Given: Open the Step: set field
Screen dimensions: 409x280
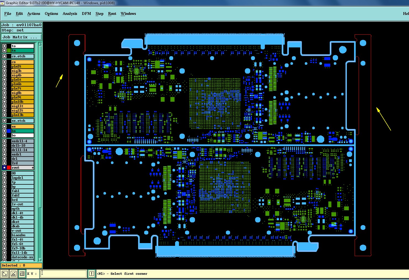Looking at the screenshot, I should coord(22,30).
